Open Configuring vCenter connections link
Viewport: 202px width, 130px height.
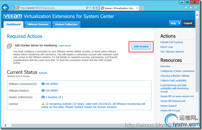pyautogui.click(x=177, y=71)
